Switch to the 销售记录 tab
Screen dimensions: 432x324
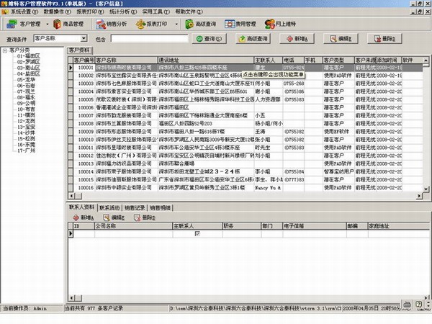point(135,208)
